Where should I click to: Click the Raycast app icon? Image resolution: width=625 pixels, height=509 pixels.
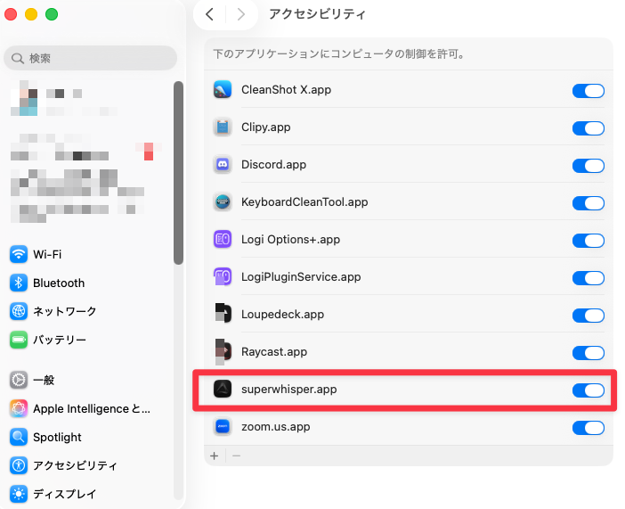click(x=223, y=352)
